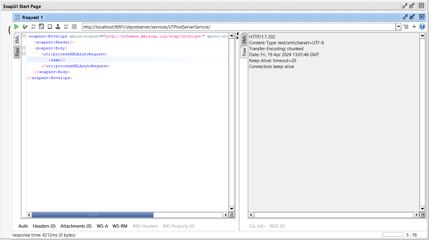
Task: Open the Headers (0) tab
Action: pyautogui.click(x=44, y=226)
